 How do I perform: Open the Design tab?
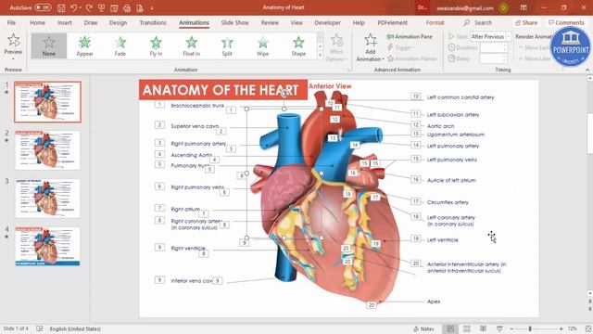pyautogui.click(x=118, y=22)
